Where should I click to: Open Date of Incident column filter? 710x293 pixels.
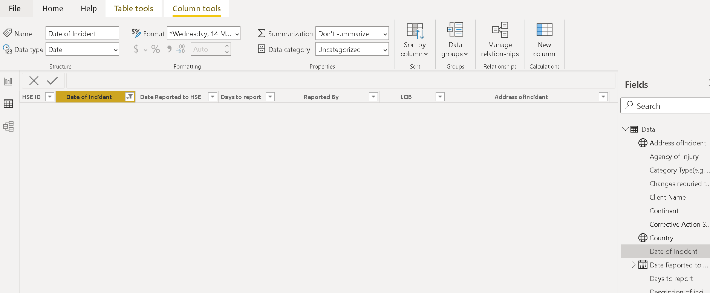click(130, 97)
